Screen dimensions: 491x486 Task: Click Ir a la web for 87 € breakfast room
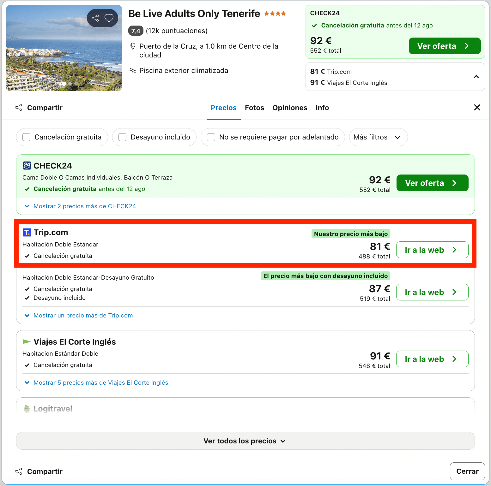pos(432,292)
